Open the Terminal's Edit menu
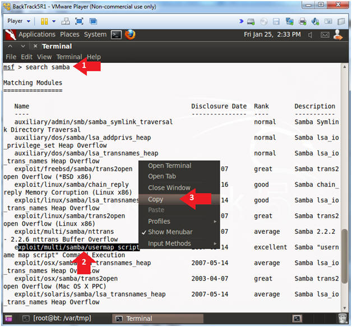 pos(27,57)
